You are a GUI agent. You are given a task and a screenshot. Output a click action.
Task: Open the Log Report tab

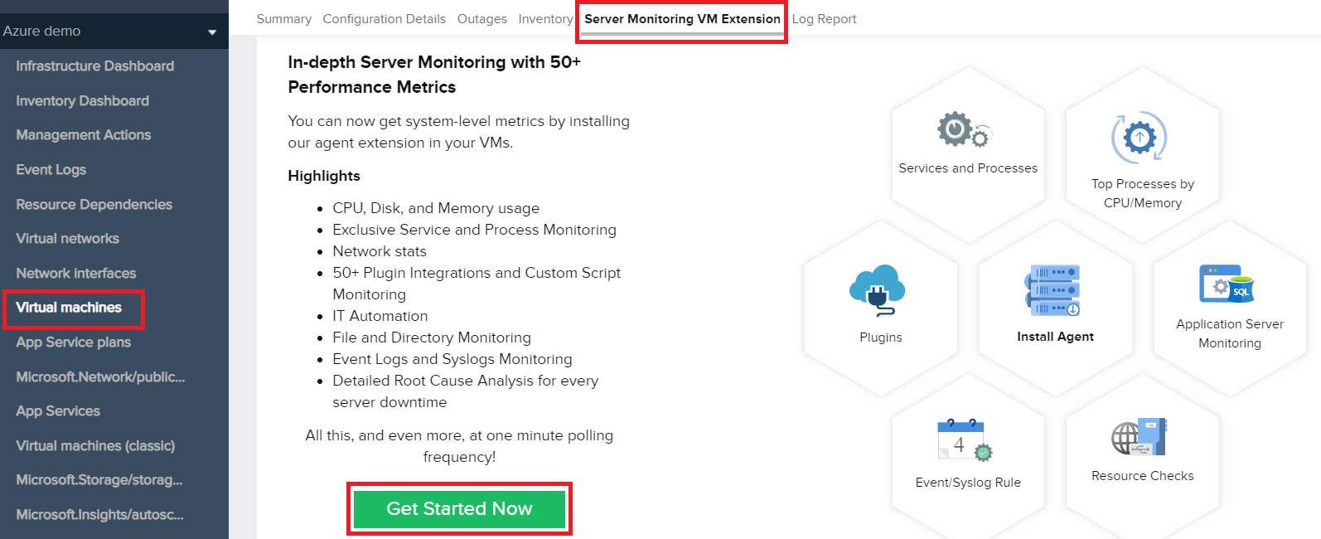[x=824, y=19]
